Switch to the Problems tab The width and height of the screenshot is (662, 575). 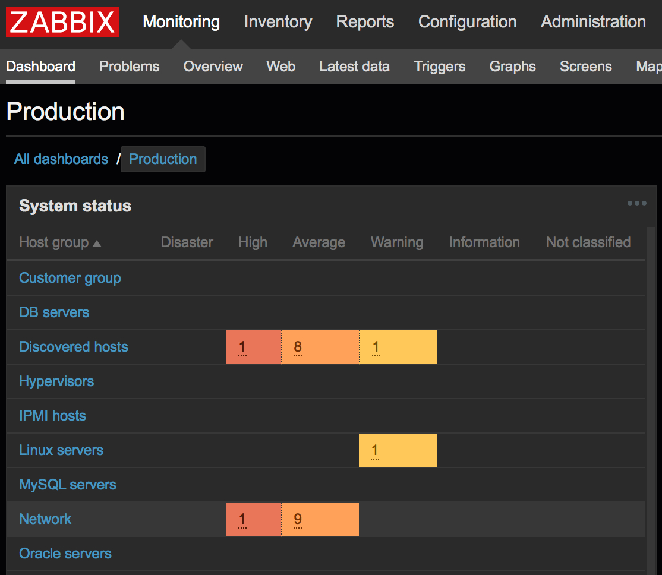click(129, 67)
